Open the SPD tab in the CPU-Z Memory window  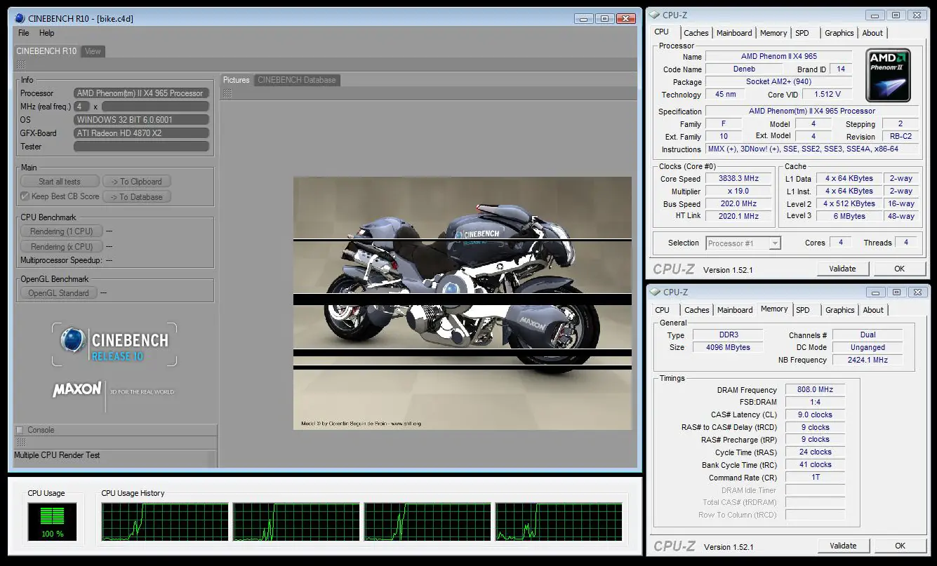click(803, 310)
